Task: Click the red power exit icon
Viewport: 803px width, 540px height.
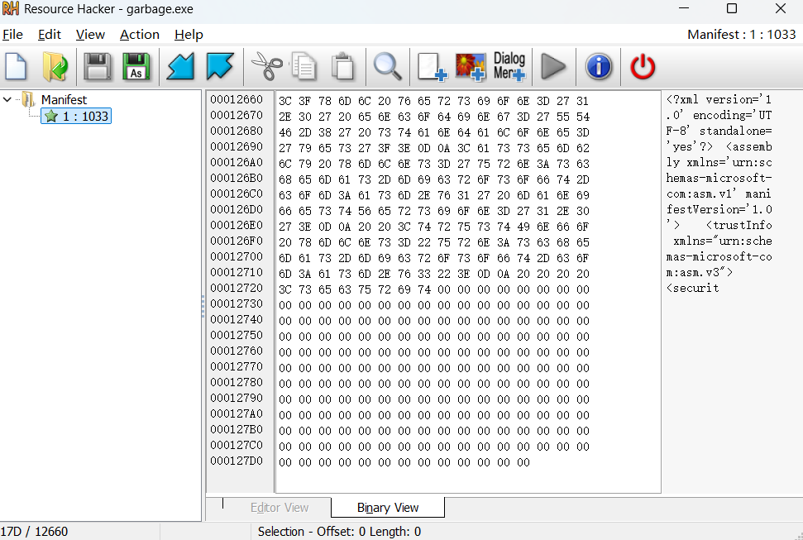Action: click(x=643, y=67)
